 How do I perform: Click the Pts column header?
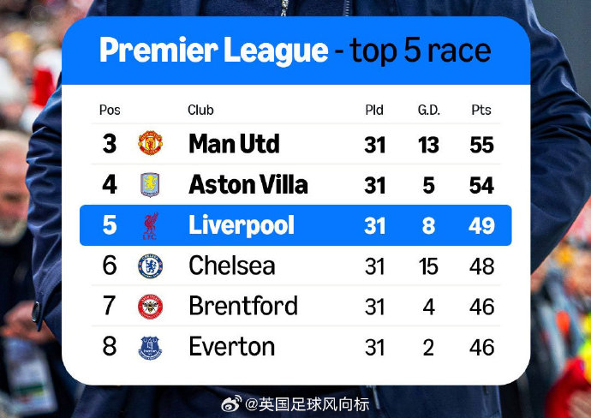point(481,110)
